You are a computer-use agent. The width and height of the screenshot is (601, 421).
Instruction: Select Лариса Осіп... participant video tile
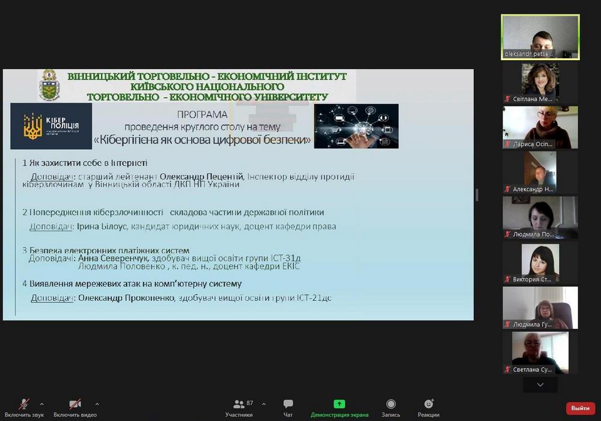pyautogui.click(x=540, y=128)
